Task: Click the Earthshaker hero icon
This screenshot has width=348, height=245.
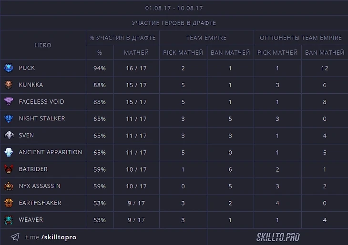Action: 9,203
